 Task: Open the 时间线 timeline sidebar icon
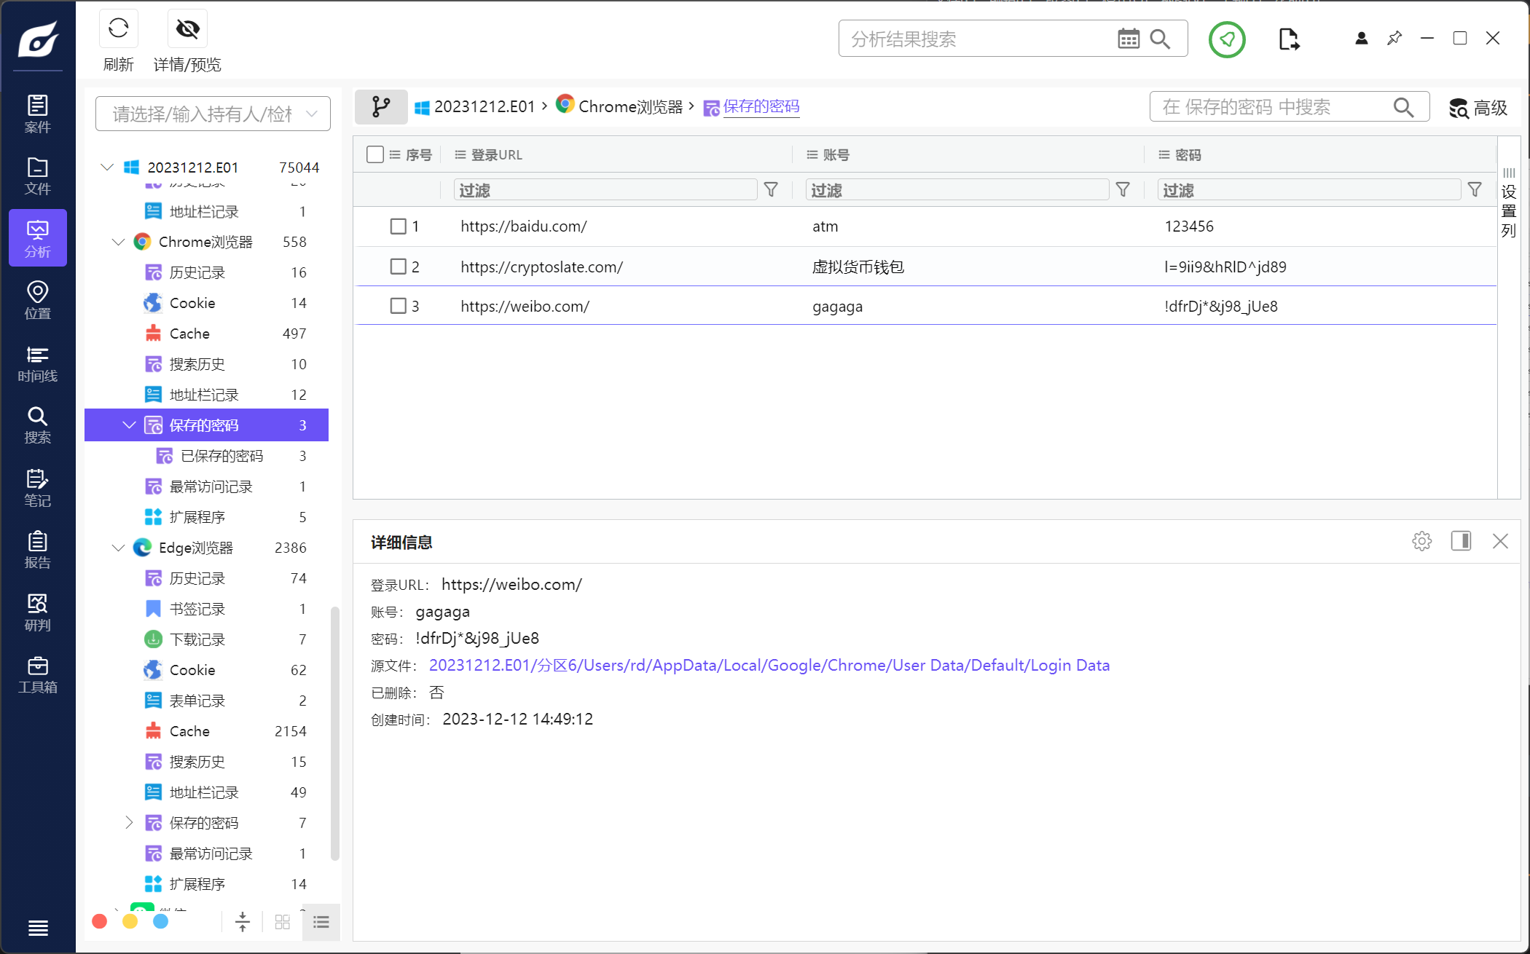coord(37,363)
